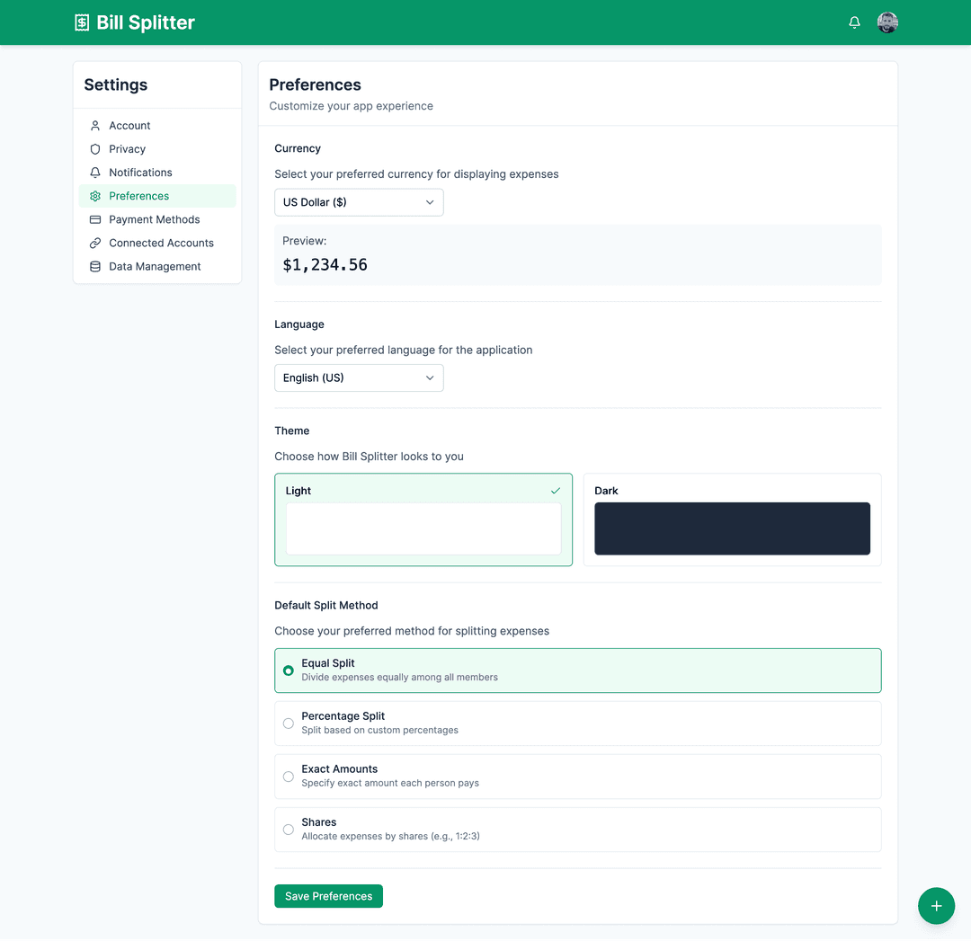Image resolution: width=971 pixels, height=941 pixels.
Task: Select the Privacy shield icon
Action: 94,148
